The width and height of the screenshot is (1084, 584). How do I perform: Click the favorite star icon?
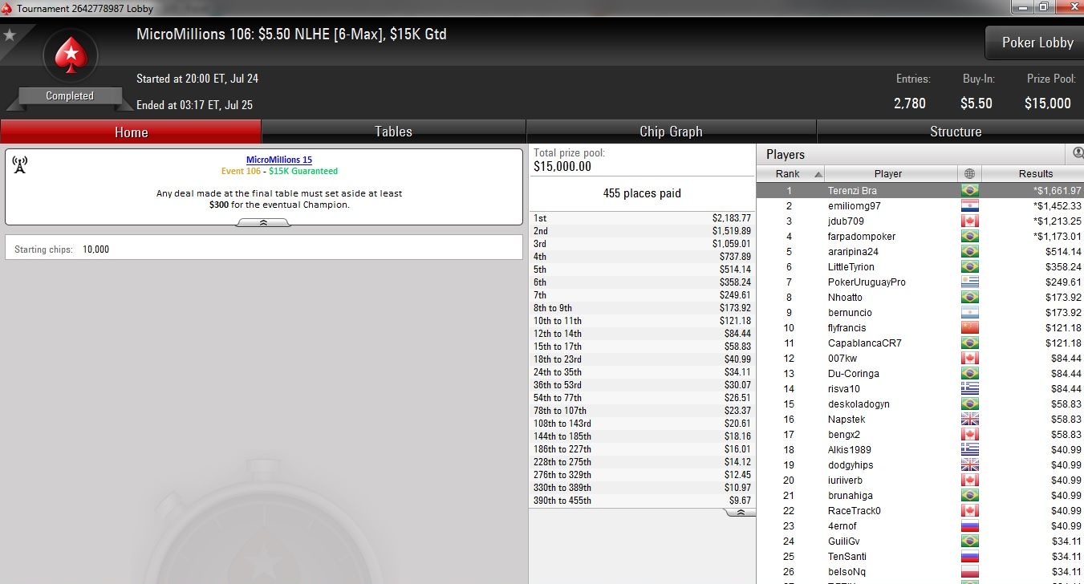[x=10, y=35]
